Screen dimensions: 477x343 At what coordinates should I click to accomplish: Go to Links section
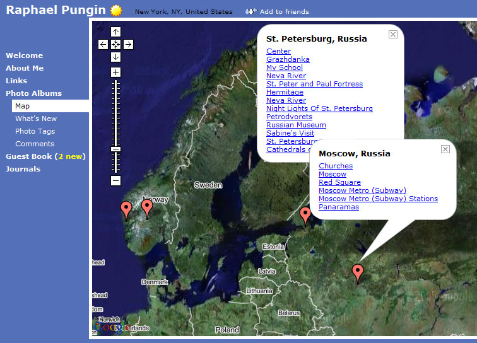[16, 81]
